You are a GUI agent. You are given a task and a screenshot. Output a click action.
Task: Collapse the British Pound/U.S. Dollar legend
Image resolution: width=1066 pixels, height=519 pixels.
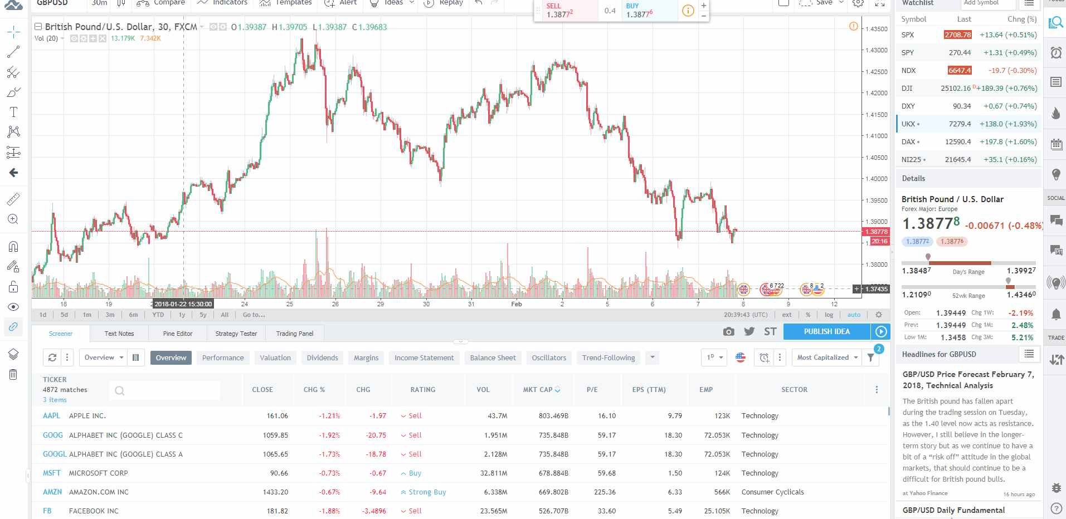[x=38, y=27]
